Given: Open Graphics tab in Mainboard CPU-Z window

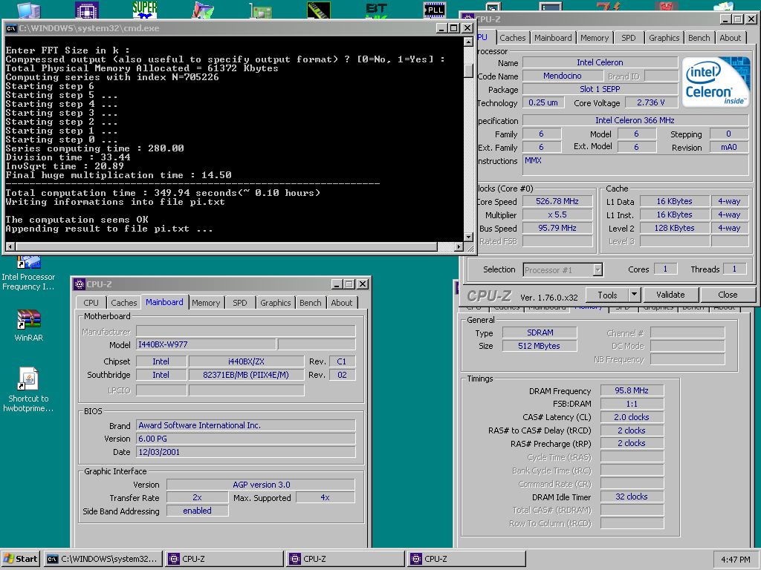Looking at the screenshot, I should click(x=275, y=303).
